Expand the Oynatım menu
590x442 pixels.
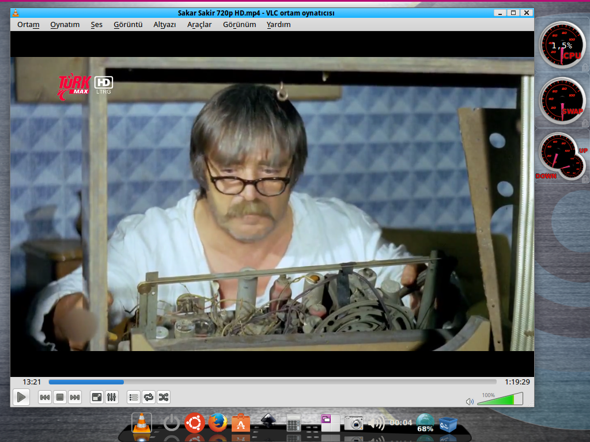[65, 25]
